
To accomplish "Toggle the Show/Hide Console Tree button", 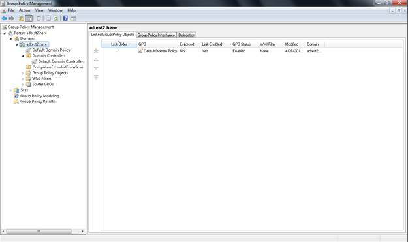I will coord(29,18).
